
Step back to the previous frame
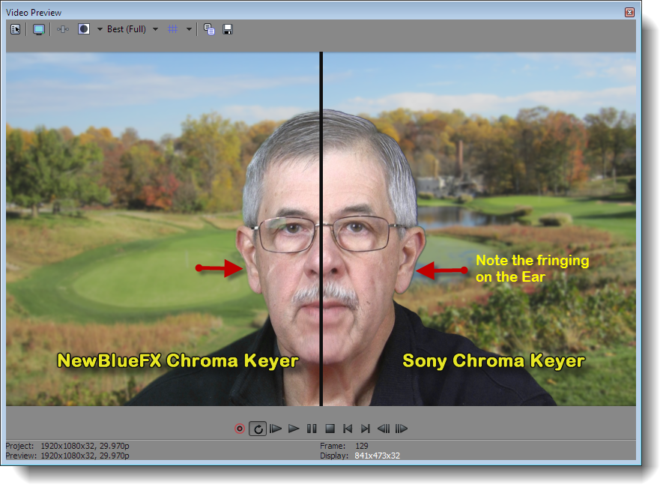point(384,429)
